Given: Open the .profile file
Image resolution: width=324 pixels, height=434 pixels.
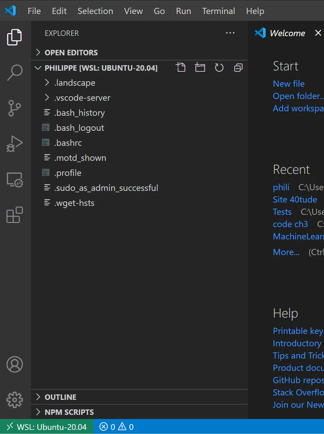Looking at the screenshot, I should (x=140, y=173).
